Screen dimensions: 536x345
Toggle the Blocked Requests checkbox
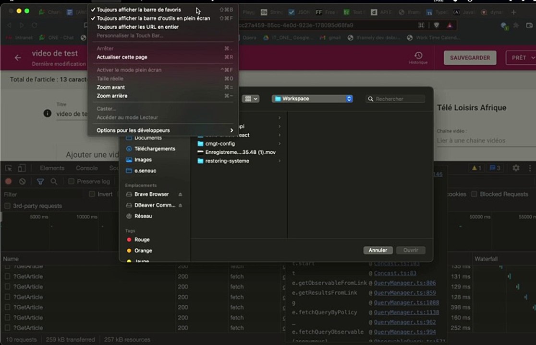474,194
